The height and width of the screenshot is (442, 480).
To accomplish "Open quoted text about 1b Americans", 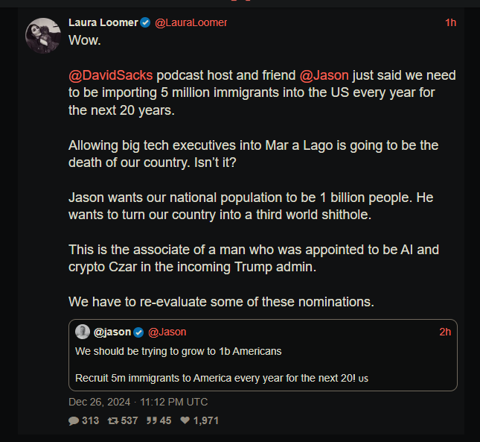I will [x=178, y=350].
